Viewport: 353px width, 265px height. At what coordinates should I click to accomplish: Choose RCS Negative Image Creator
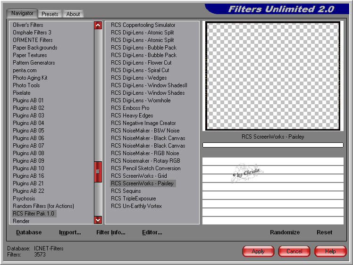click(x=143, y=123)
